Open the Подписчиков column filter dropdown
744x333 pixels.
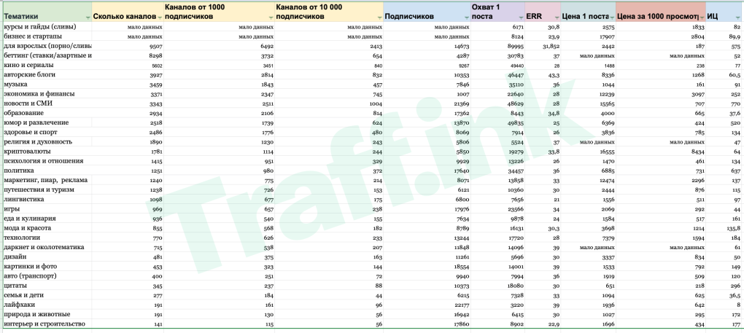coord(466,17)
